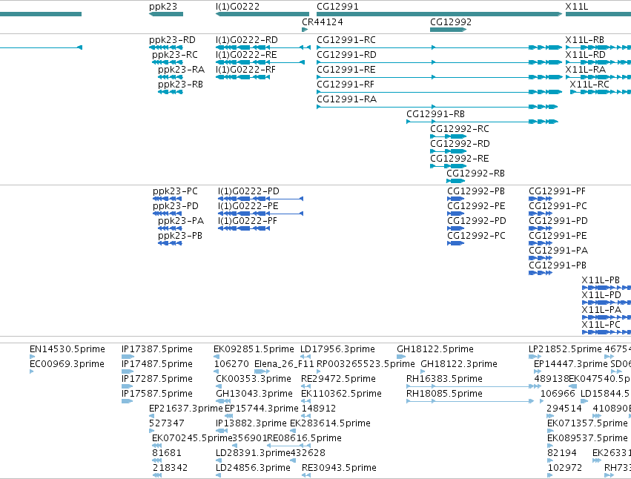Screen dimensions: 631x479
Task: Select transcript CG12991-RD
Action: coord(346,55)
